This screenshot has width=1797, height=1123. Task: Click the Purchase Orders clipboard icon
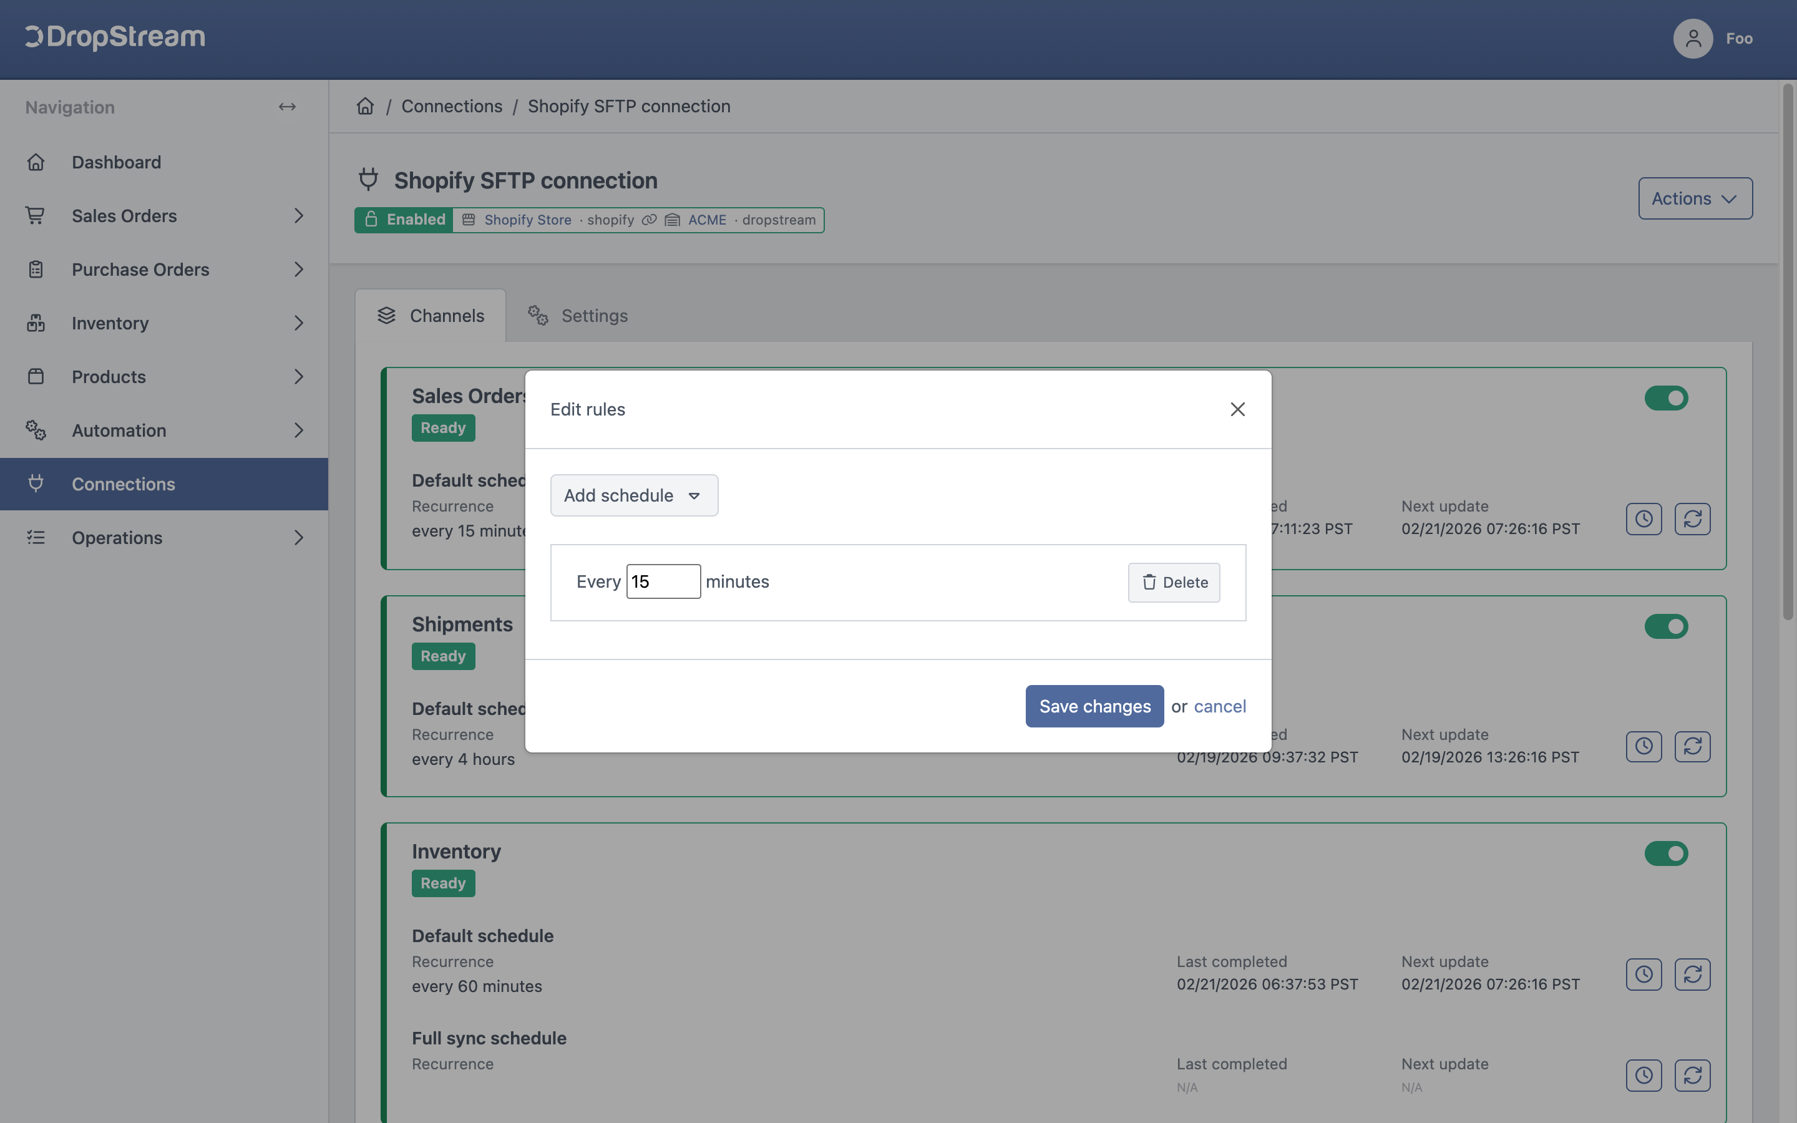pos(36,269)
